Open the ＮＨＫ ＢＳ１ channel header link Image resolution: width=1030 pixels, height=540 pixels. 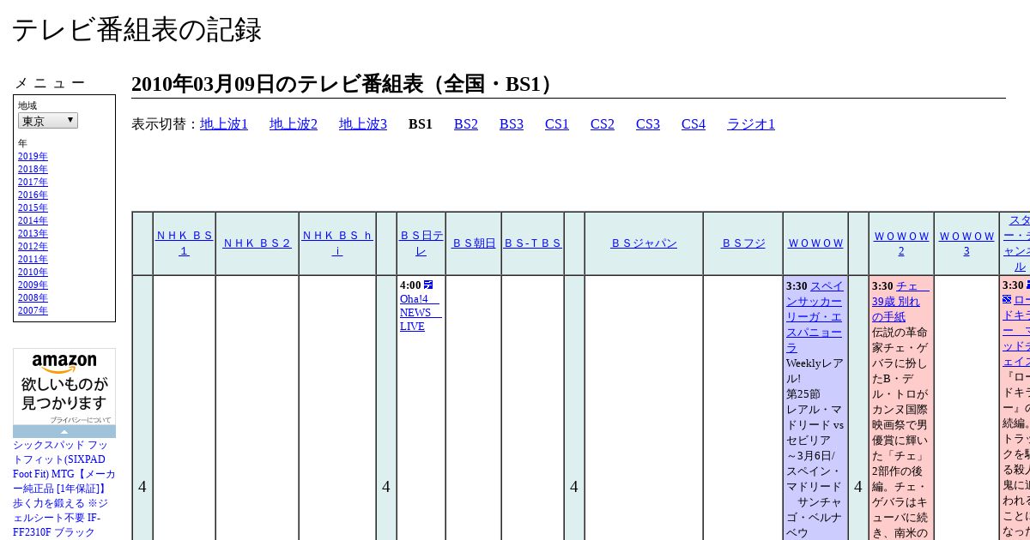(184, 243)
